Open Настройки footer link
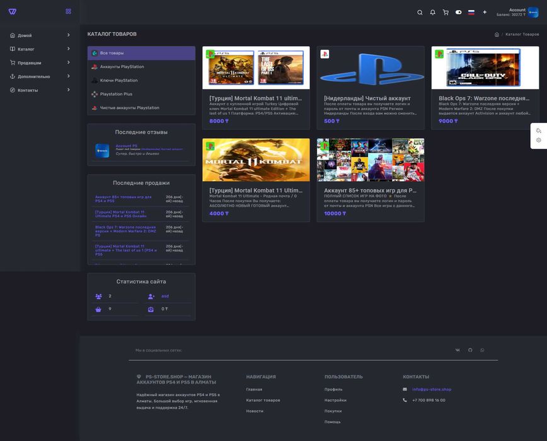This screenshot has width=547, height=441. (335, 400)
